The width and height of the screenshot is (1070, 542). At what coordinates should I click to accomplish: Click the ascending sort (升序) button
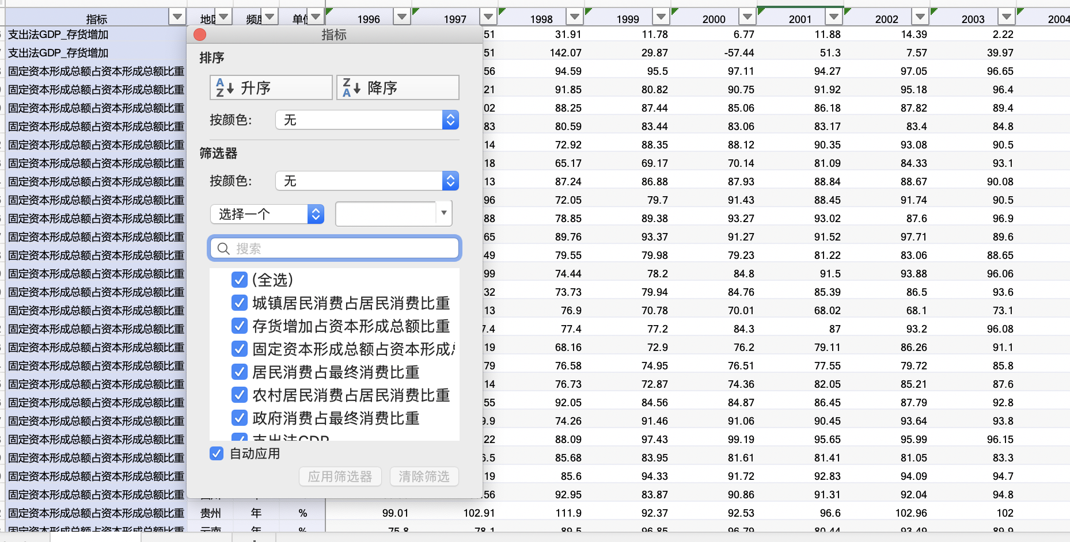point(271,87)
